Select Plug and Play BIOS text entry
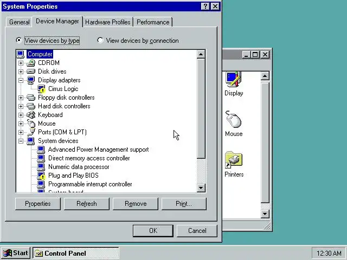Image resolution: width=347 pixels, height=260 pixels. point(73,175)
